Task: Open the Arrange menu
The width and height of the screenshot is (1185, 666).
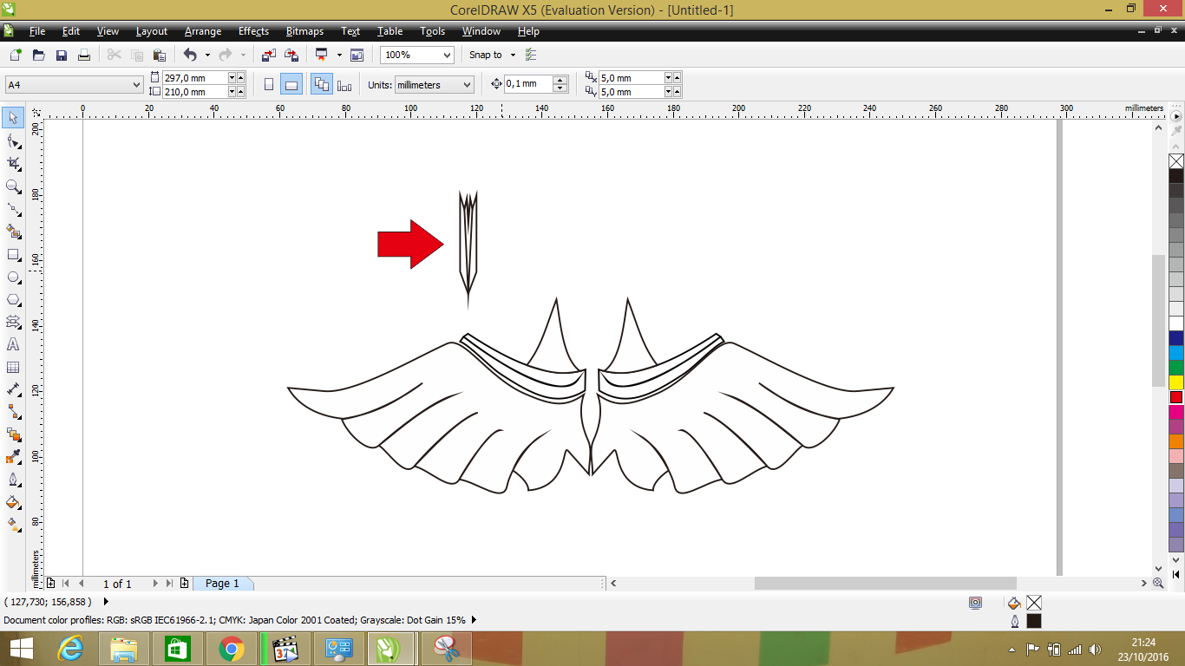Action: [203, 31]
